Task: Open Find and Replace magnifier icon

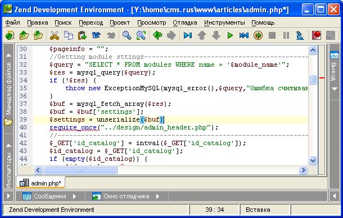Action: [x=141, y=35]
